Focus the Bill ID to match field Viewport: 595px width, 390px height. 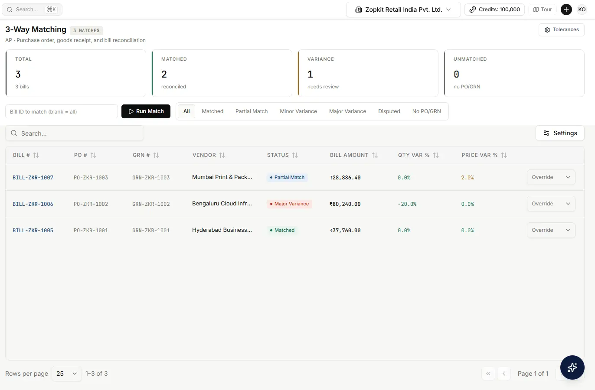[x=62, y=111]
